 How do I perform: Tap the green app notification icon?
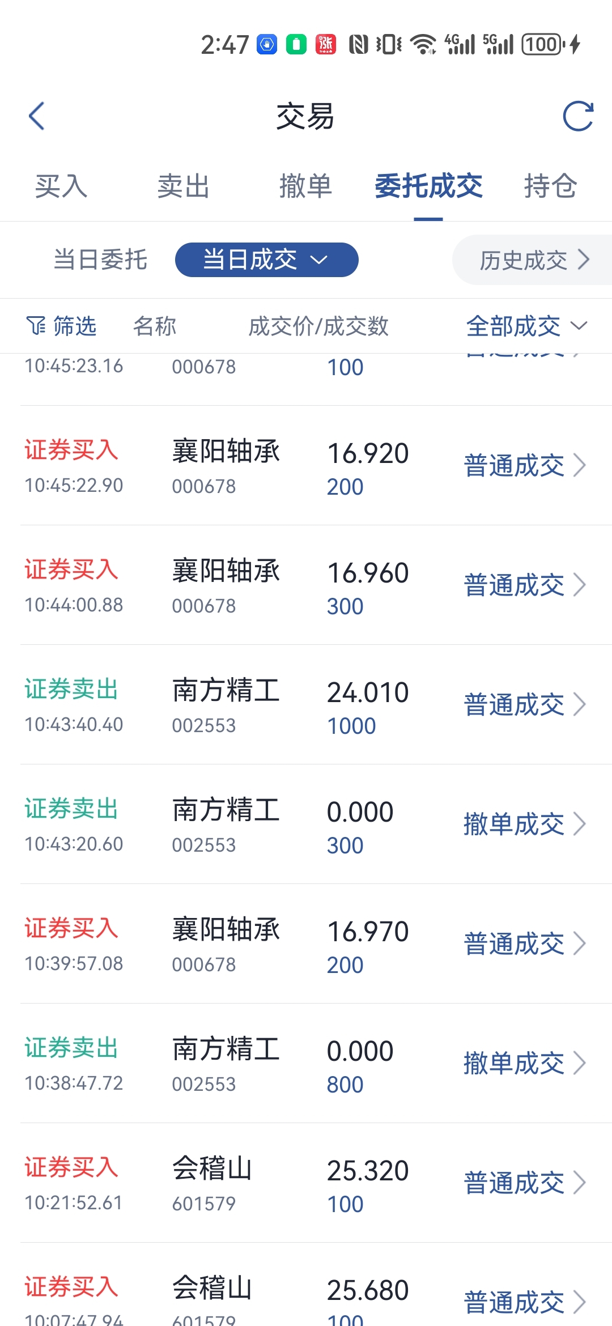[296, 44]
